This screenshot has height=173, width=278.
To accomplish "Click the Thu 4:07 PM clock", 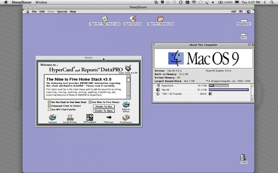I will (251, 2).
